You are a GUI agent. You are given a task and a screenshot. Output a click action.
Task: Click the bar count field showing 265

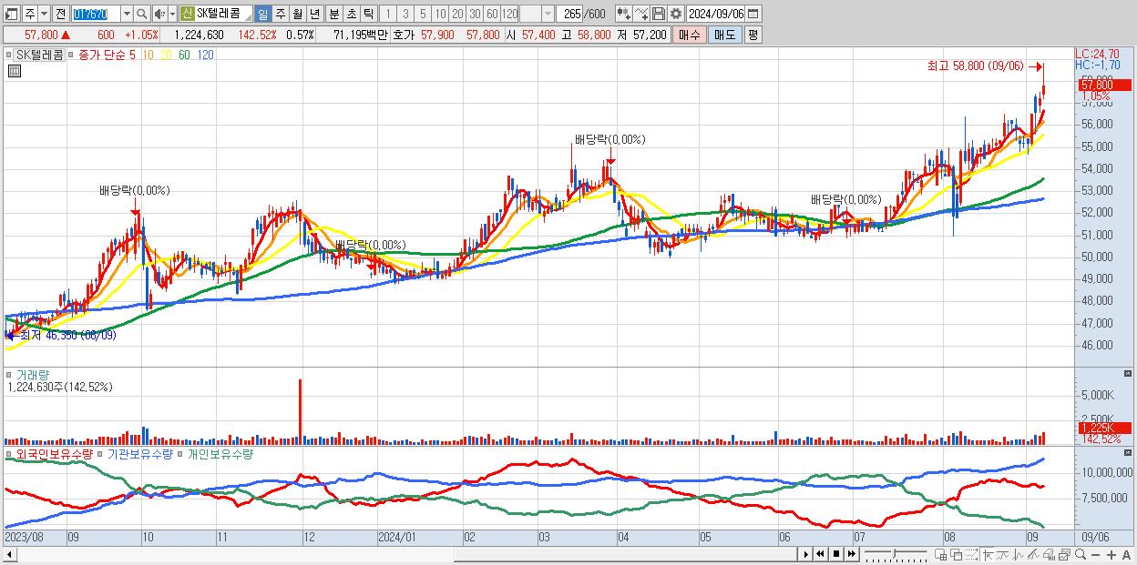[x=569, y=15]
